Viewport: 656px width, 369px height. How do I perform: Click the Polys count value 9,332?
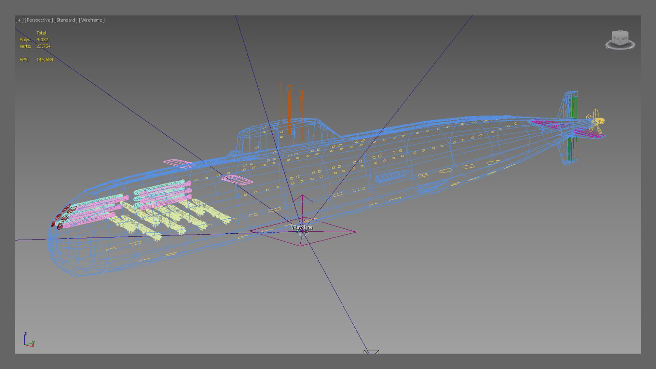click(x=42, y=40)
